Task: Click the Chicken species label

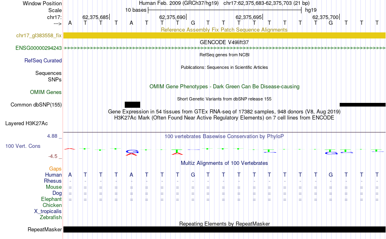Action: (52, 205)
